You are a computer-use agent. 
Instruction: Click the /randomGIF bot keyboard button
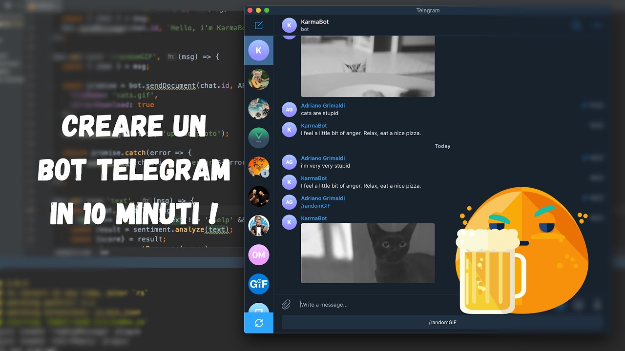pyautogui.click(x=442, y=322)
